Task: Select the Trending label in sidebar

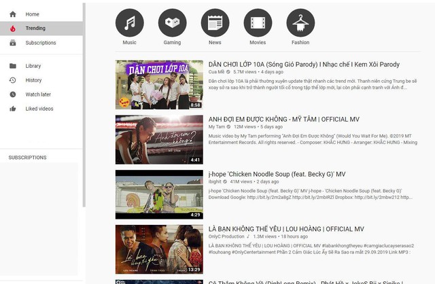Action: point(35,29)
